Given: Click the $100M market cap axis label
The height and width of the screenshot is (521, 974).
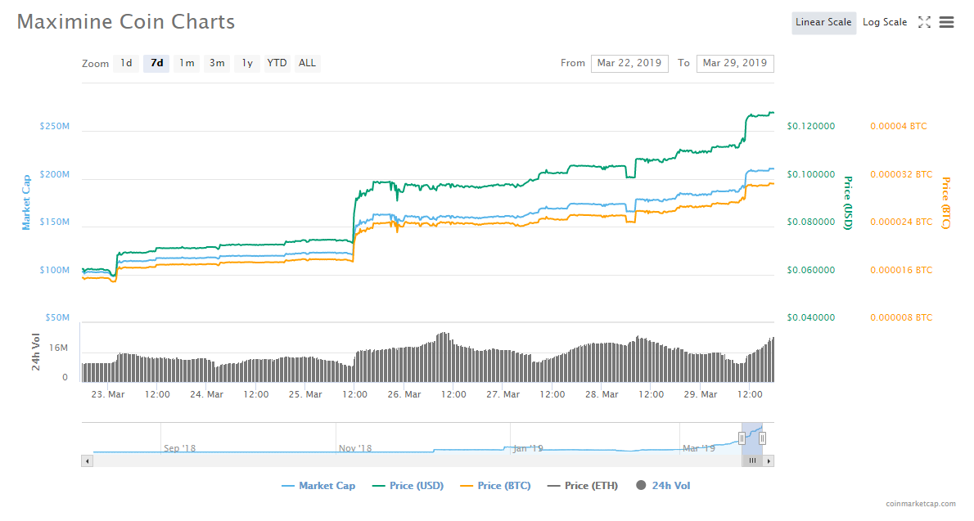Looking at the screenshot, I should tap(55, 270).
